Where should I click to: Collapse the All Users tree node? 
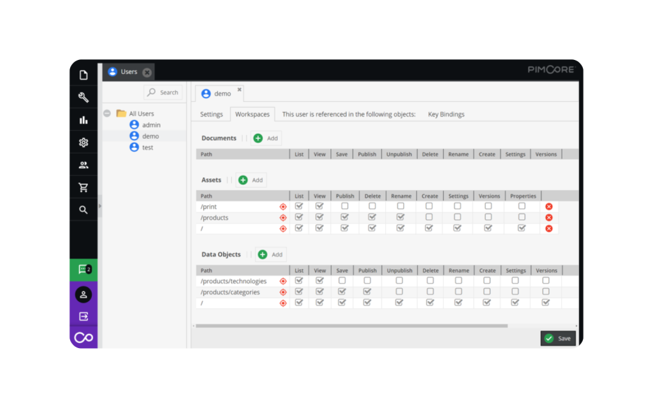107,113
